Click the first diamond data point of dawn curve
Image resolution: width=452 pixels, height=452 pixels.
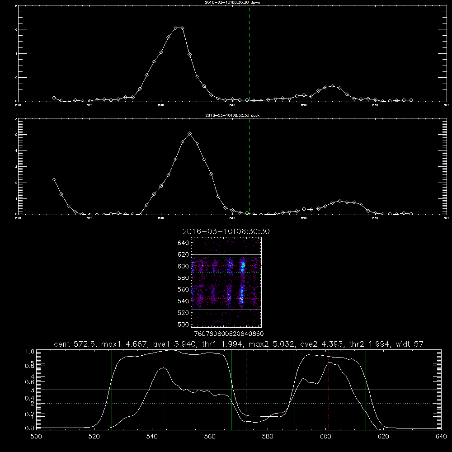pos(54,98)
